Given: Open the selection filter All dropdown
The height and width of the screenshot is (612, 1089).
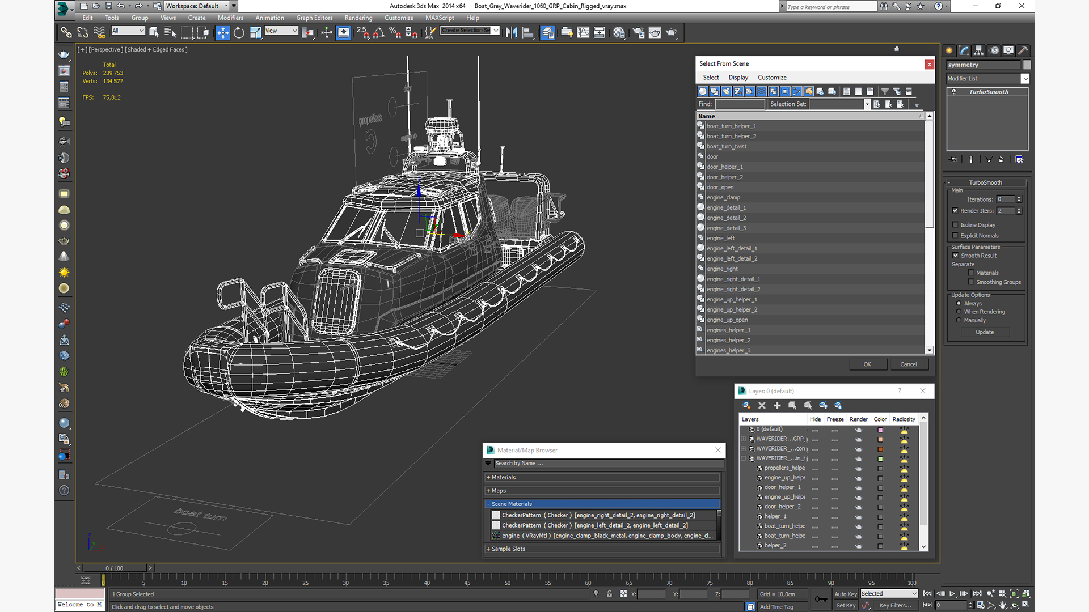Looking at the screenshot, I should pos(128,31).
